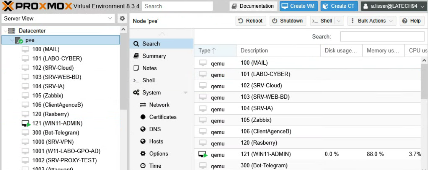Click the table vertical scrollbar thumb
This screenshot has width=428, height=170.
(x=424, y=82)
